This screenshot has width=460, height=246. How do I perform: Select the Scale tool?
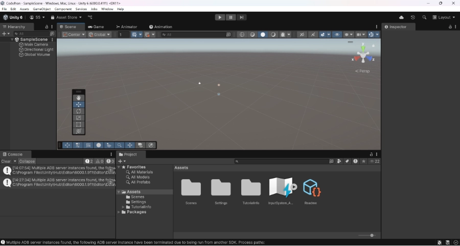pyautogui.click(x=79, y=117)
